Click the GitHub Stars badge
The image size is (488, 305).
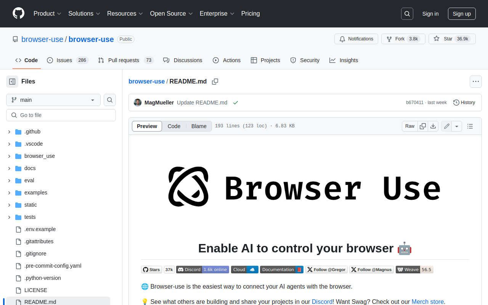[x=158, y=270]
